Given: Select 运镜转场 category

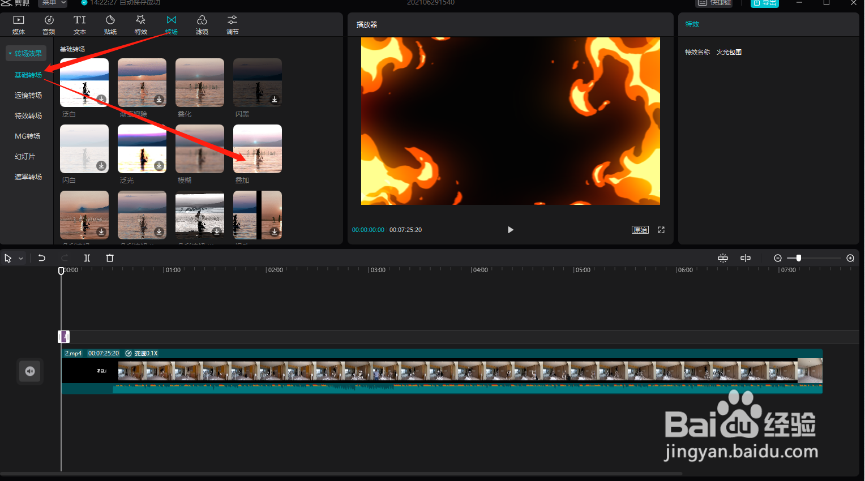Looking at the screenshot, I should click(x=28, y=95).
